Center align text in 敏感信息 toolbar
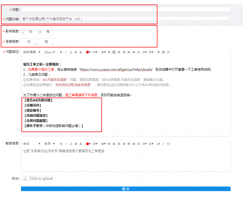Viewport: 243px width, 200px height. coord(119,144)
